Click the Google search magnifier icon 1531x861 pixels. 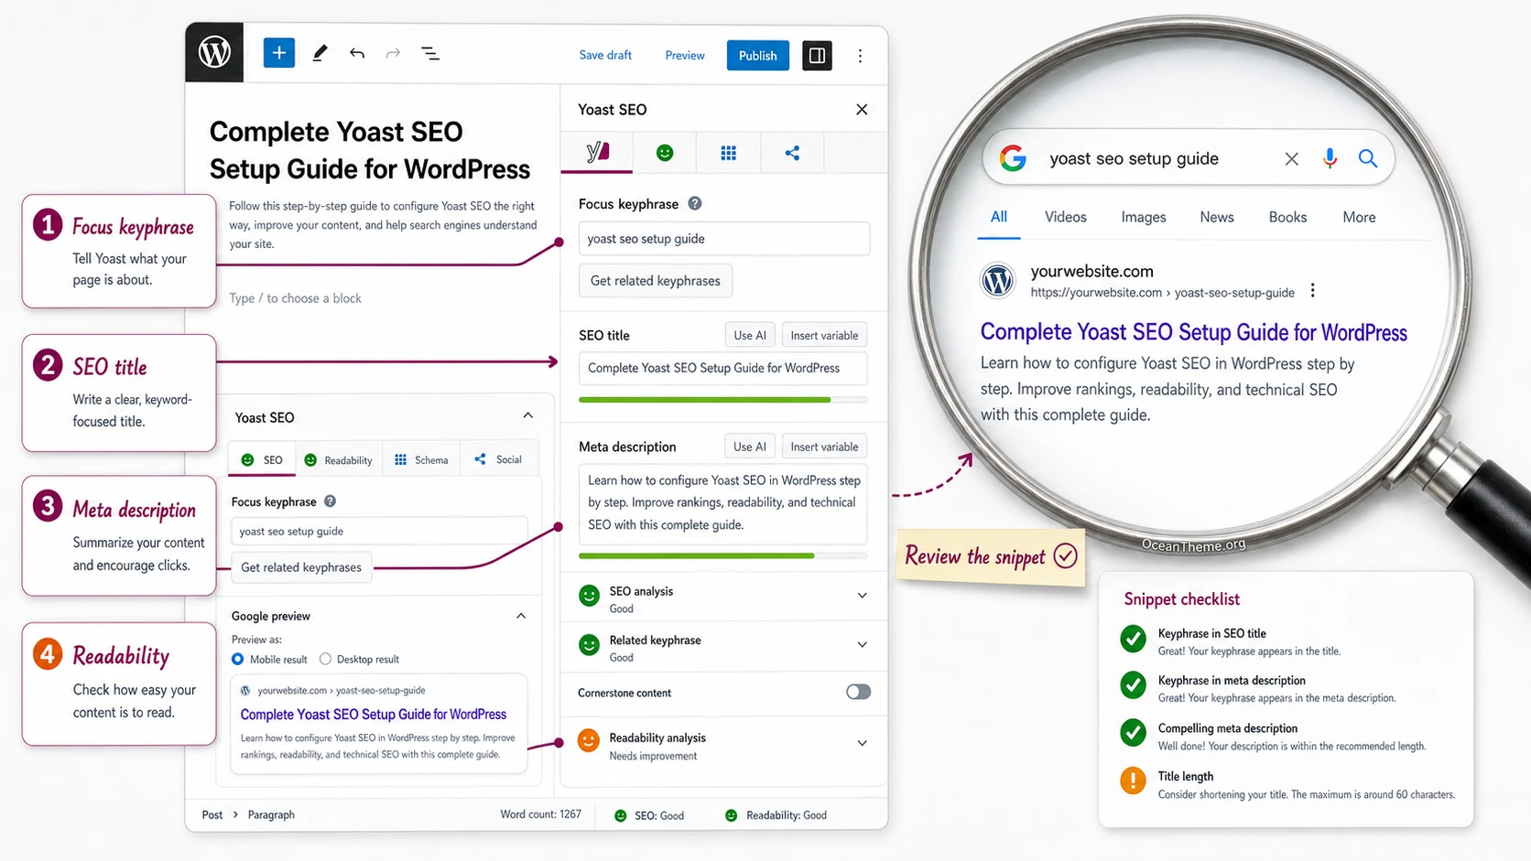click(x=1368, y=158)
